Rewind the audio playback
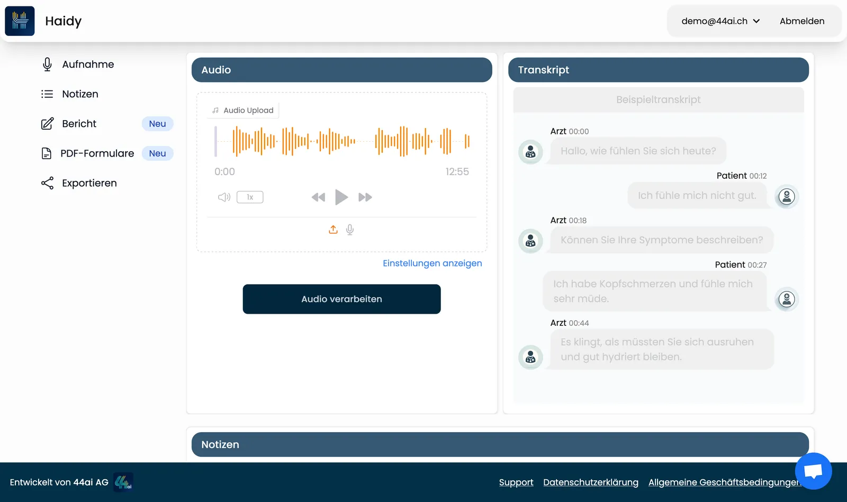The image size is (847, 502). point(318,197)
